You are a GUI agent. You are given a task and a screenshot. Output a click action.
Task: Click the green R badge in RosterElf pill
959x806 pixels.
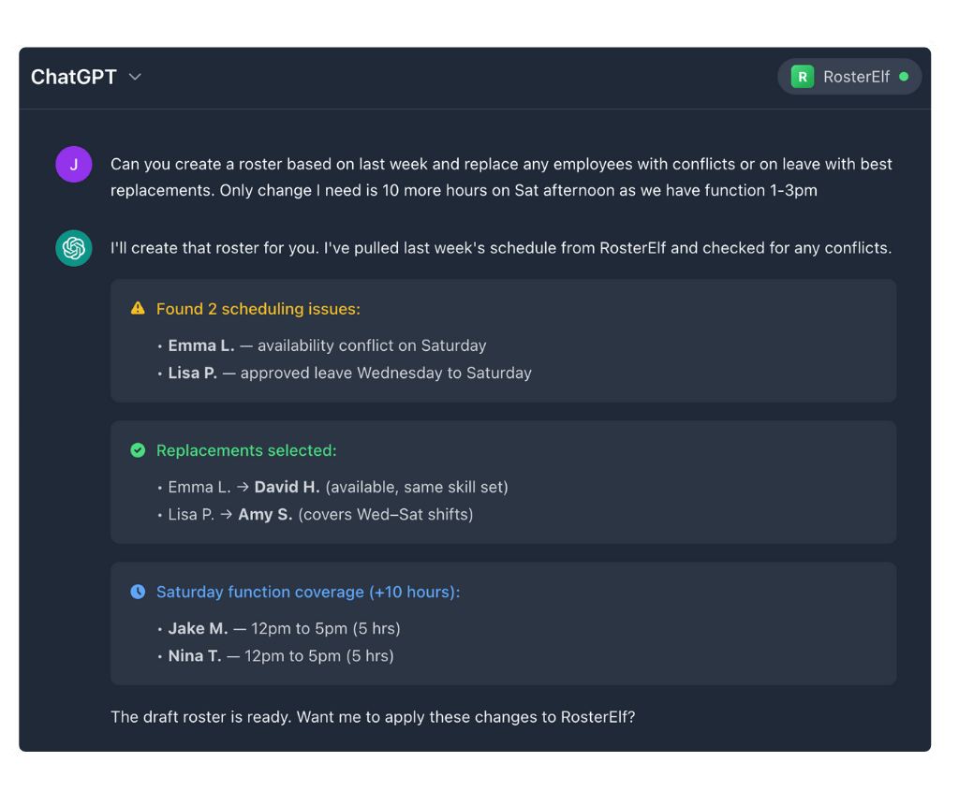[801, 77]
